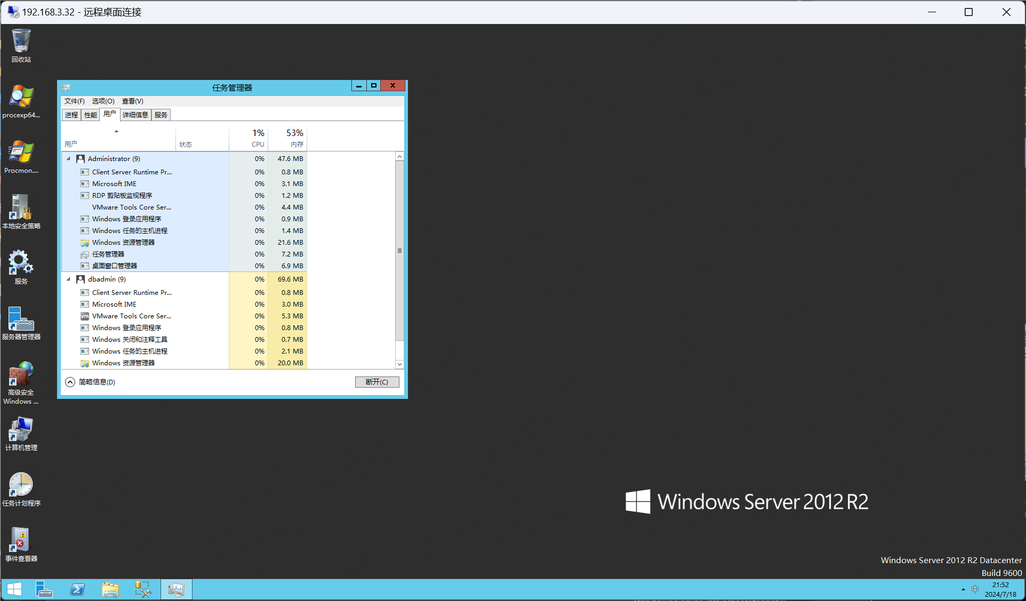
Task: Switch to the 详细信息 tab
Action: click(x=135, y=115)
